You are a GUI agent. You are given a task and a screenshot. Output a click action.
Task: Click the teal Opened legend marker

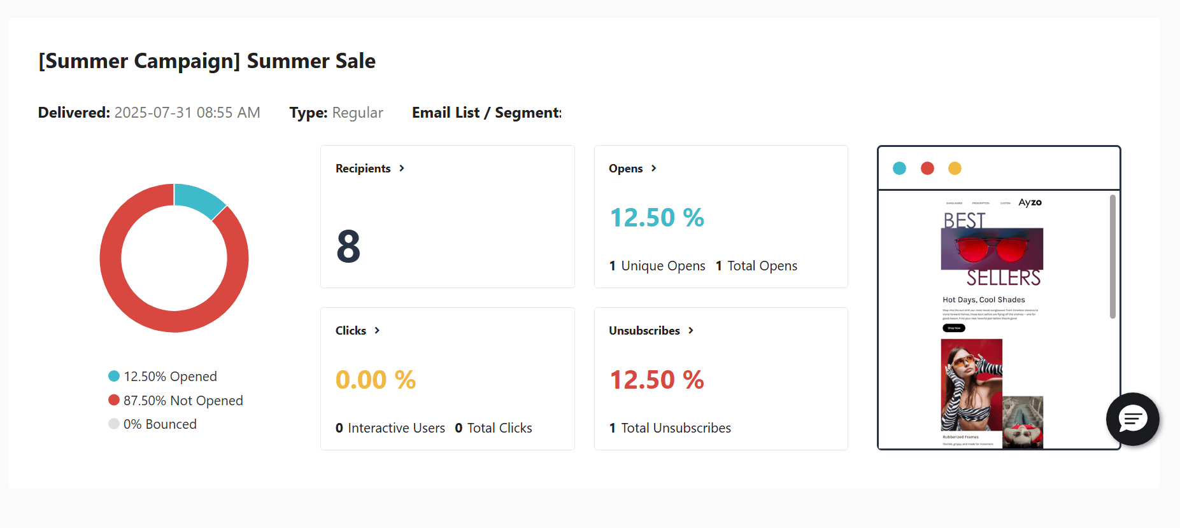(x=113, y=376)
